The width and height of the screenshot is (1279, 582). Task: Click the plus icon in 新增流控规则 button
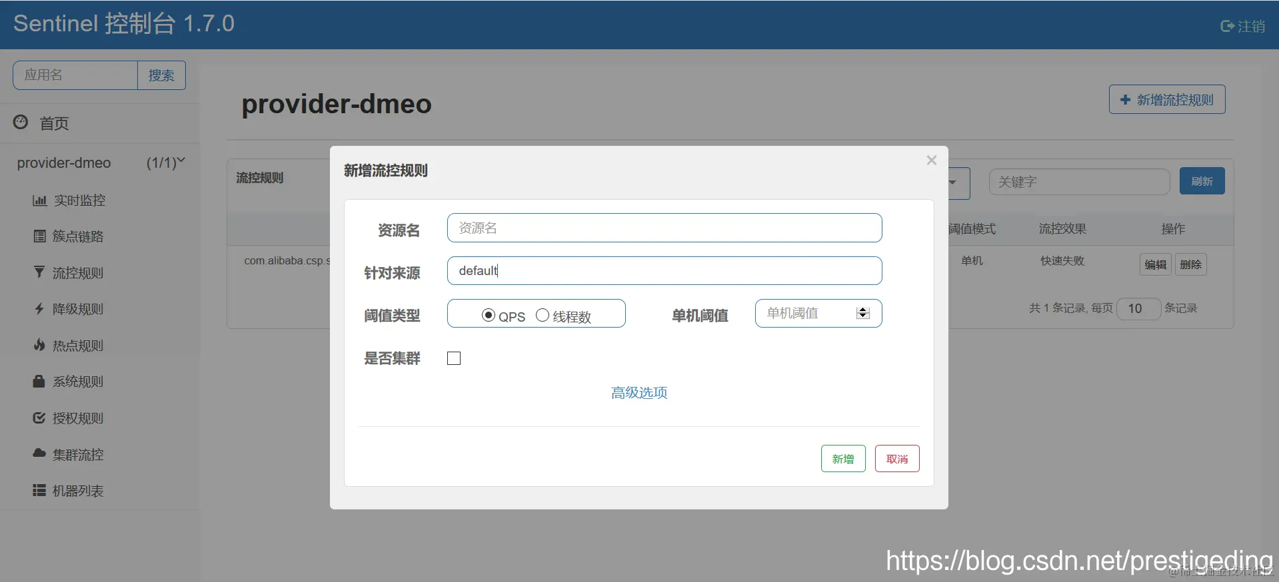click(1126, 100)
